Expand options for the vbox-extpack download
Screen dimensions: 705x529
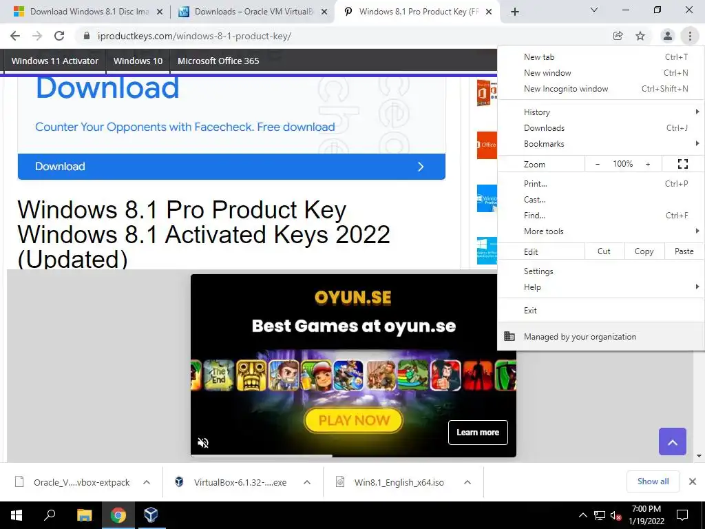[147, 482]
